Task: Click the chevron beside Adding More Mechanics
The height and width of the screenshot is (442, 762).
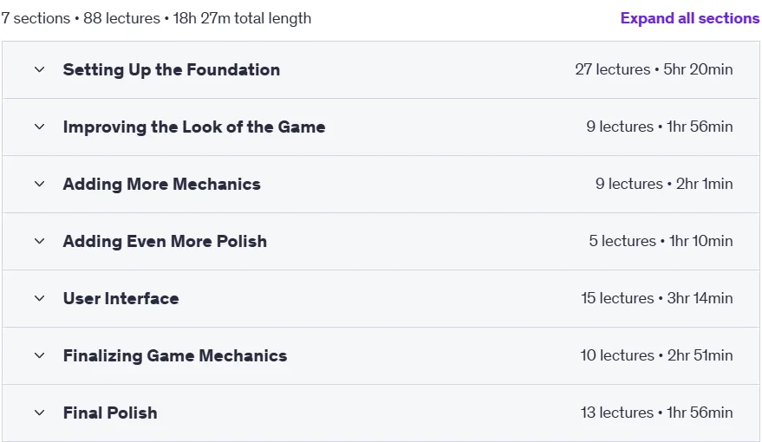Action: [x=39, y=184]
